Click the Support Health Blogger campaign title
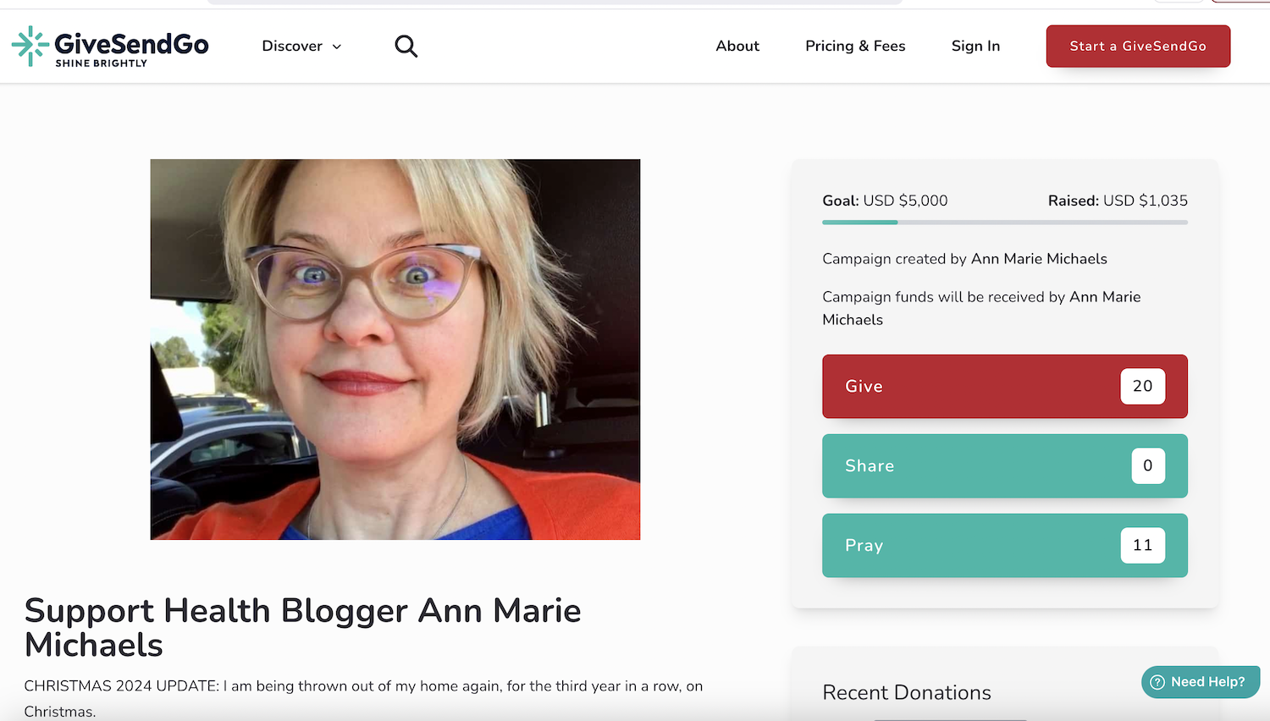 (303, 628)
